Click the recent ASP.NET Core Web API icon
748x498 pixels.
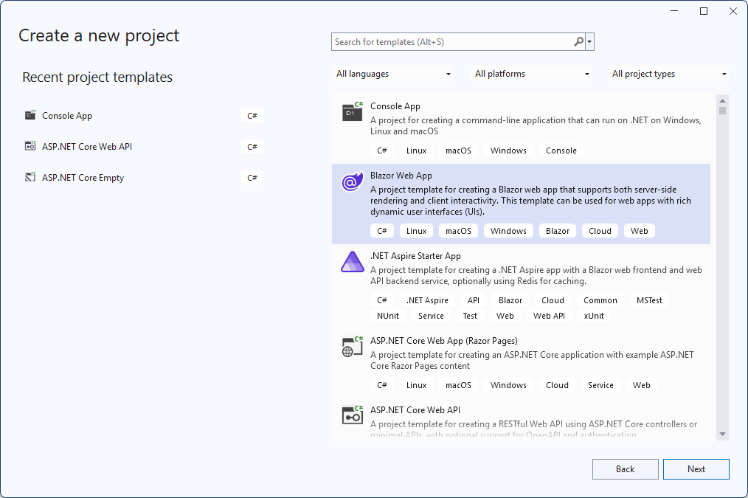30,146
